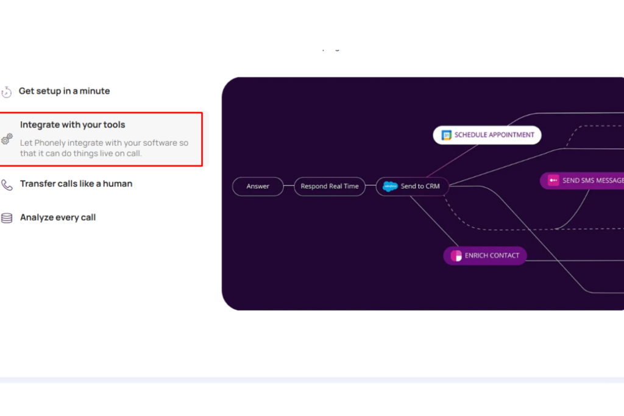Viewport: 624px width, 416px height.
Task: Click the Let Phonely integrate description text
Action: coord(104,148)
